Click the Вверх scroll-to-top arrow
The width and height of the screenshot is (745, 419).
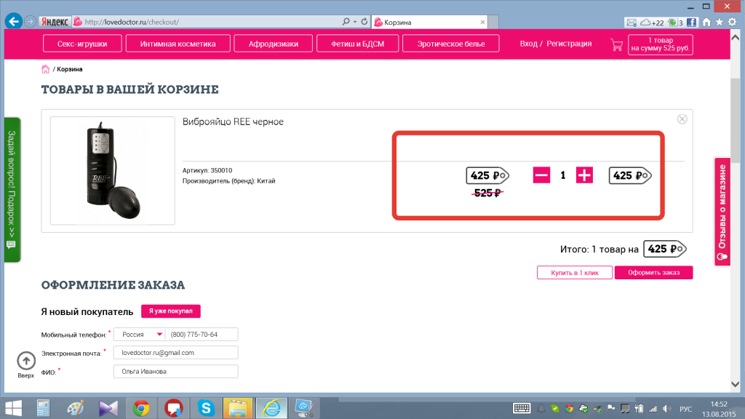pos(26,361)
